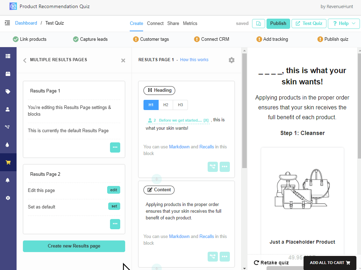361x270 pixels.
Task: Open Results Page 1 gear settings icon
Action: [x=232, y=60]
